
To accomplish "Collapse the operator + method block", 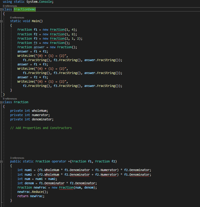I will pyautogui.click(x=1, y=162).
